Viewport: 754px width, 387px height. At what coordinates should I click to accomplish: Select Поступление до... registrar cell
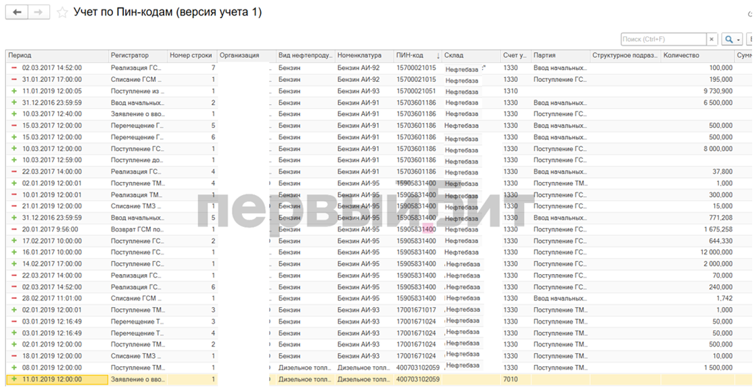137,160
